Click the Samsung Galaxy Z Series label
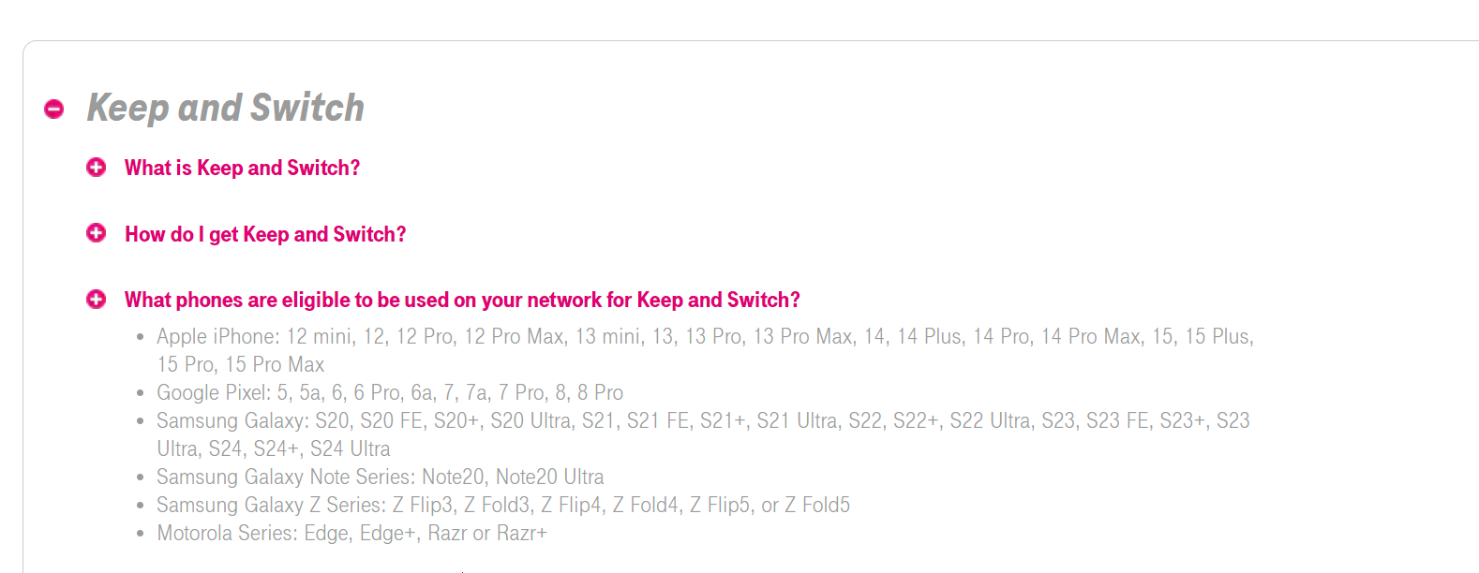This screenshot has width=1479, height=573. click(271, 505)
